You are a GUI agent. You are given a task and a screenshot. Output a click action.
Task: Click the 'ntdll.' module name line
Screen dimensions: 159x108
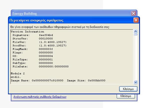[x=16, y=77]
